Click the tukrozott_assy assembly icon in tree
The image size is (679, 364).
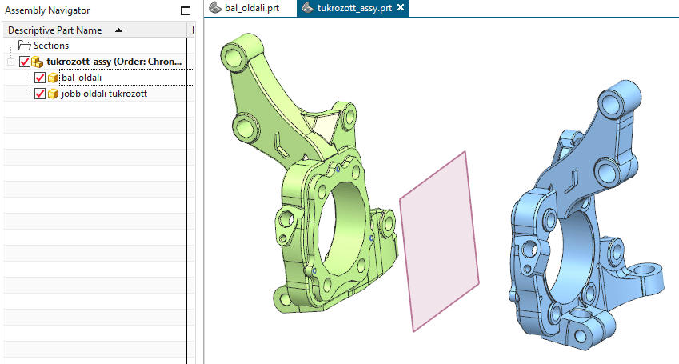coord(38,62)
